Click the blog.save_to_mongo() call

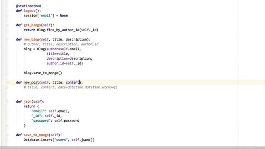[43, 73]
